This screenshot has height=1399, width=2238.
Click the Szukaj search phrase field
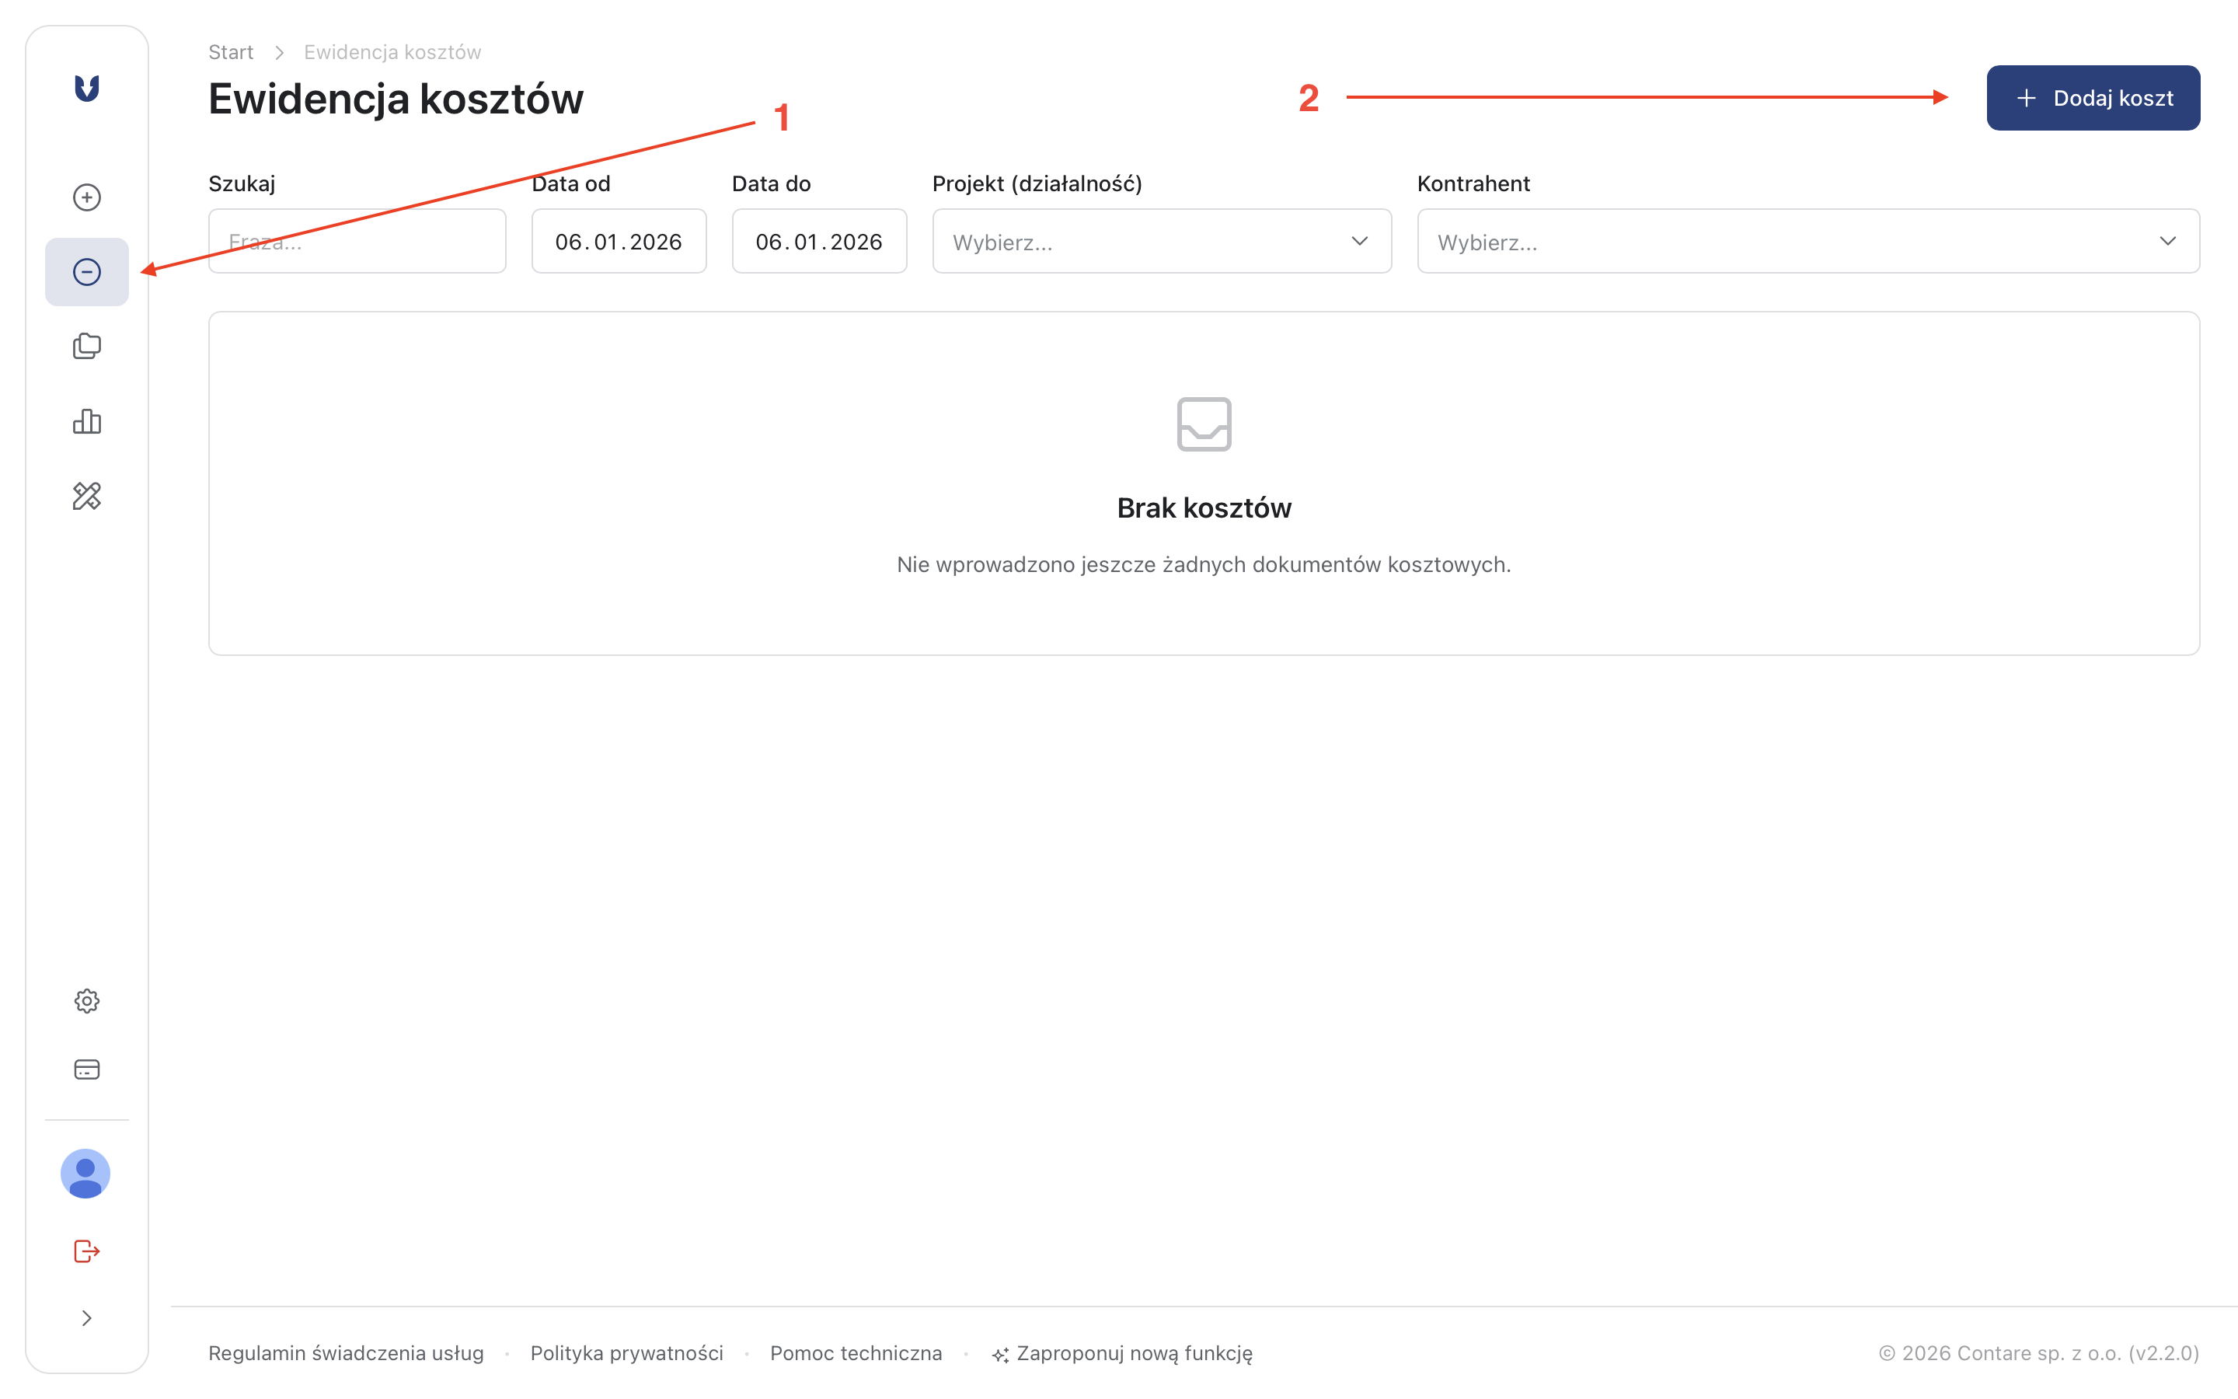coord(357,242)
